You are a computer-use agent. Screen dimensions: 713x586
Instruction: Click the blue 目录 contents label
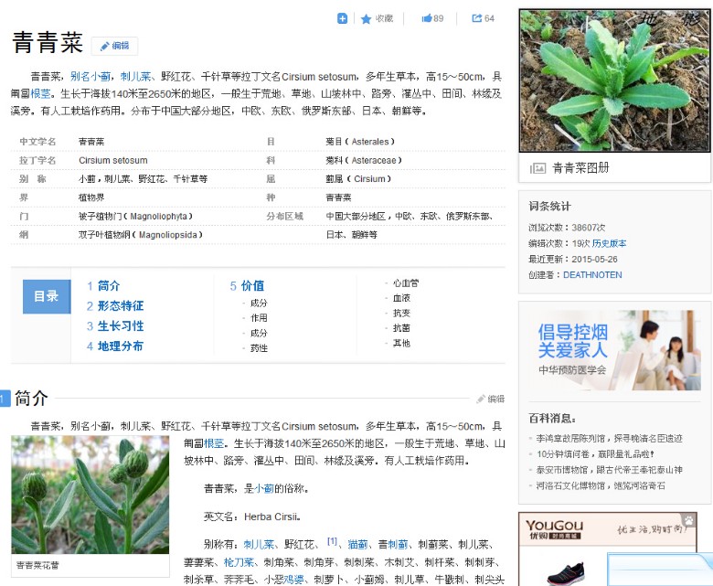47,296
